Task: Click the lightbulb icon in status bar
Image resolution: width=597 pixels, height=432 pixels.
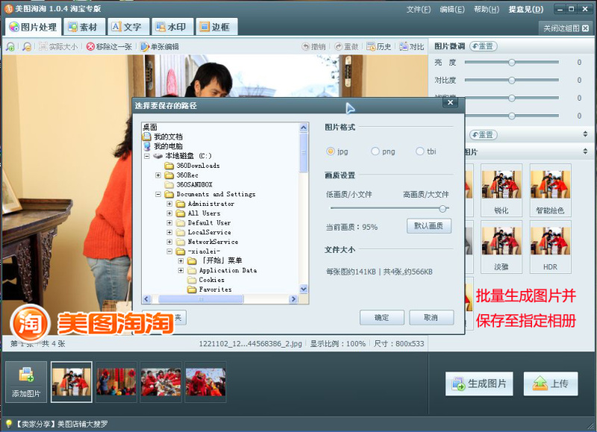Action: (8, 424)
